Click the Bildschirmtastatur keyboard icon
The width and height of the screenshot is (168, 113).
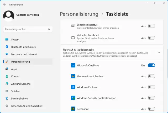click(73, 26)
